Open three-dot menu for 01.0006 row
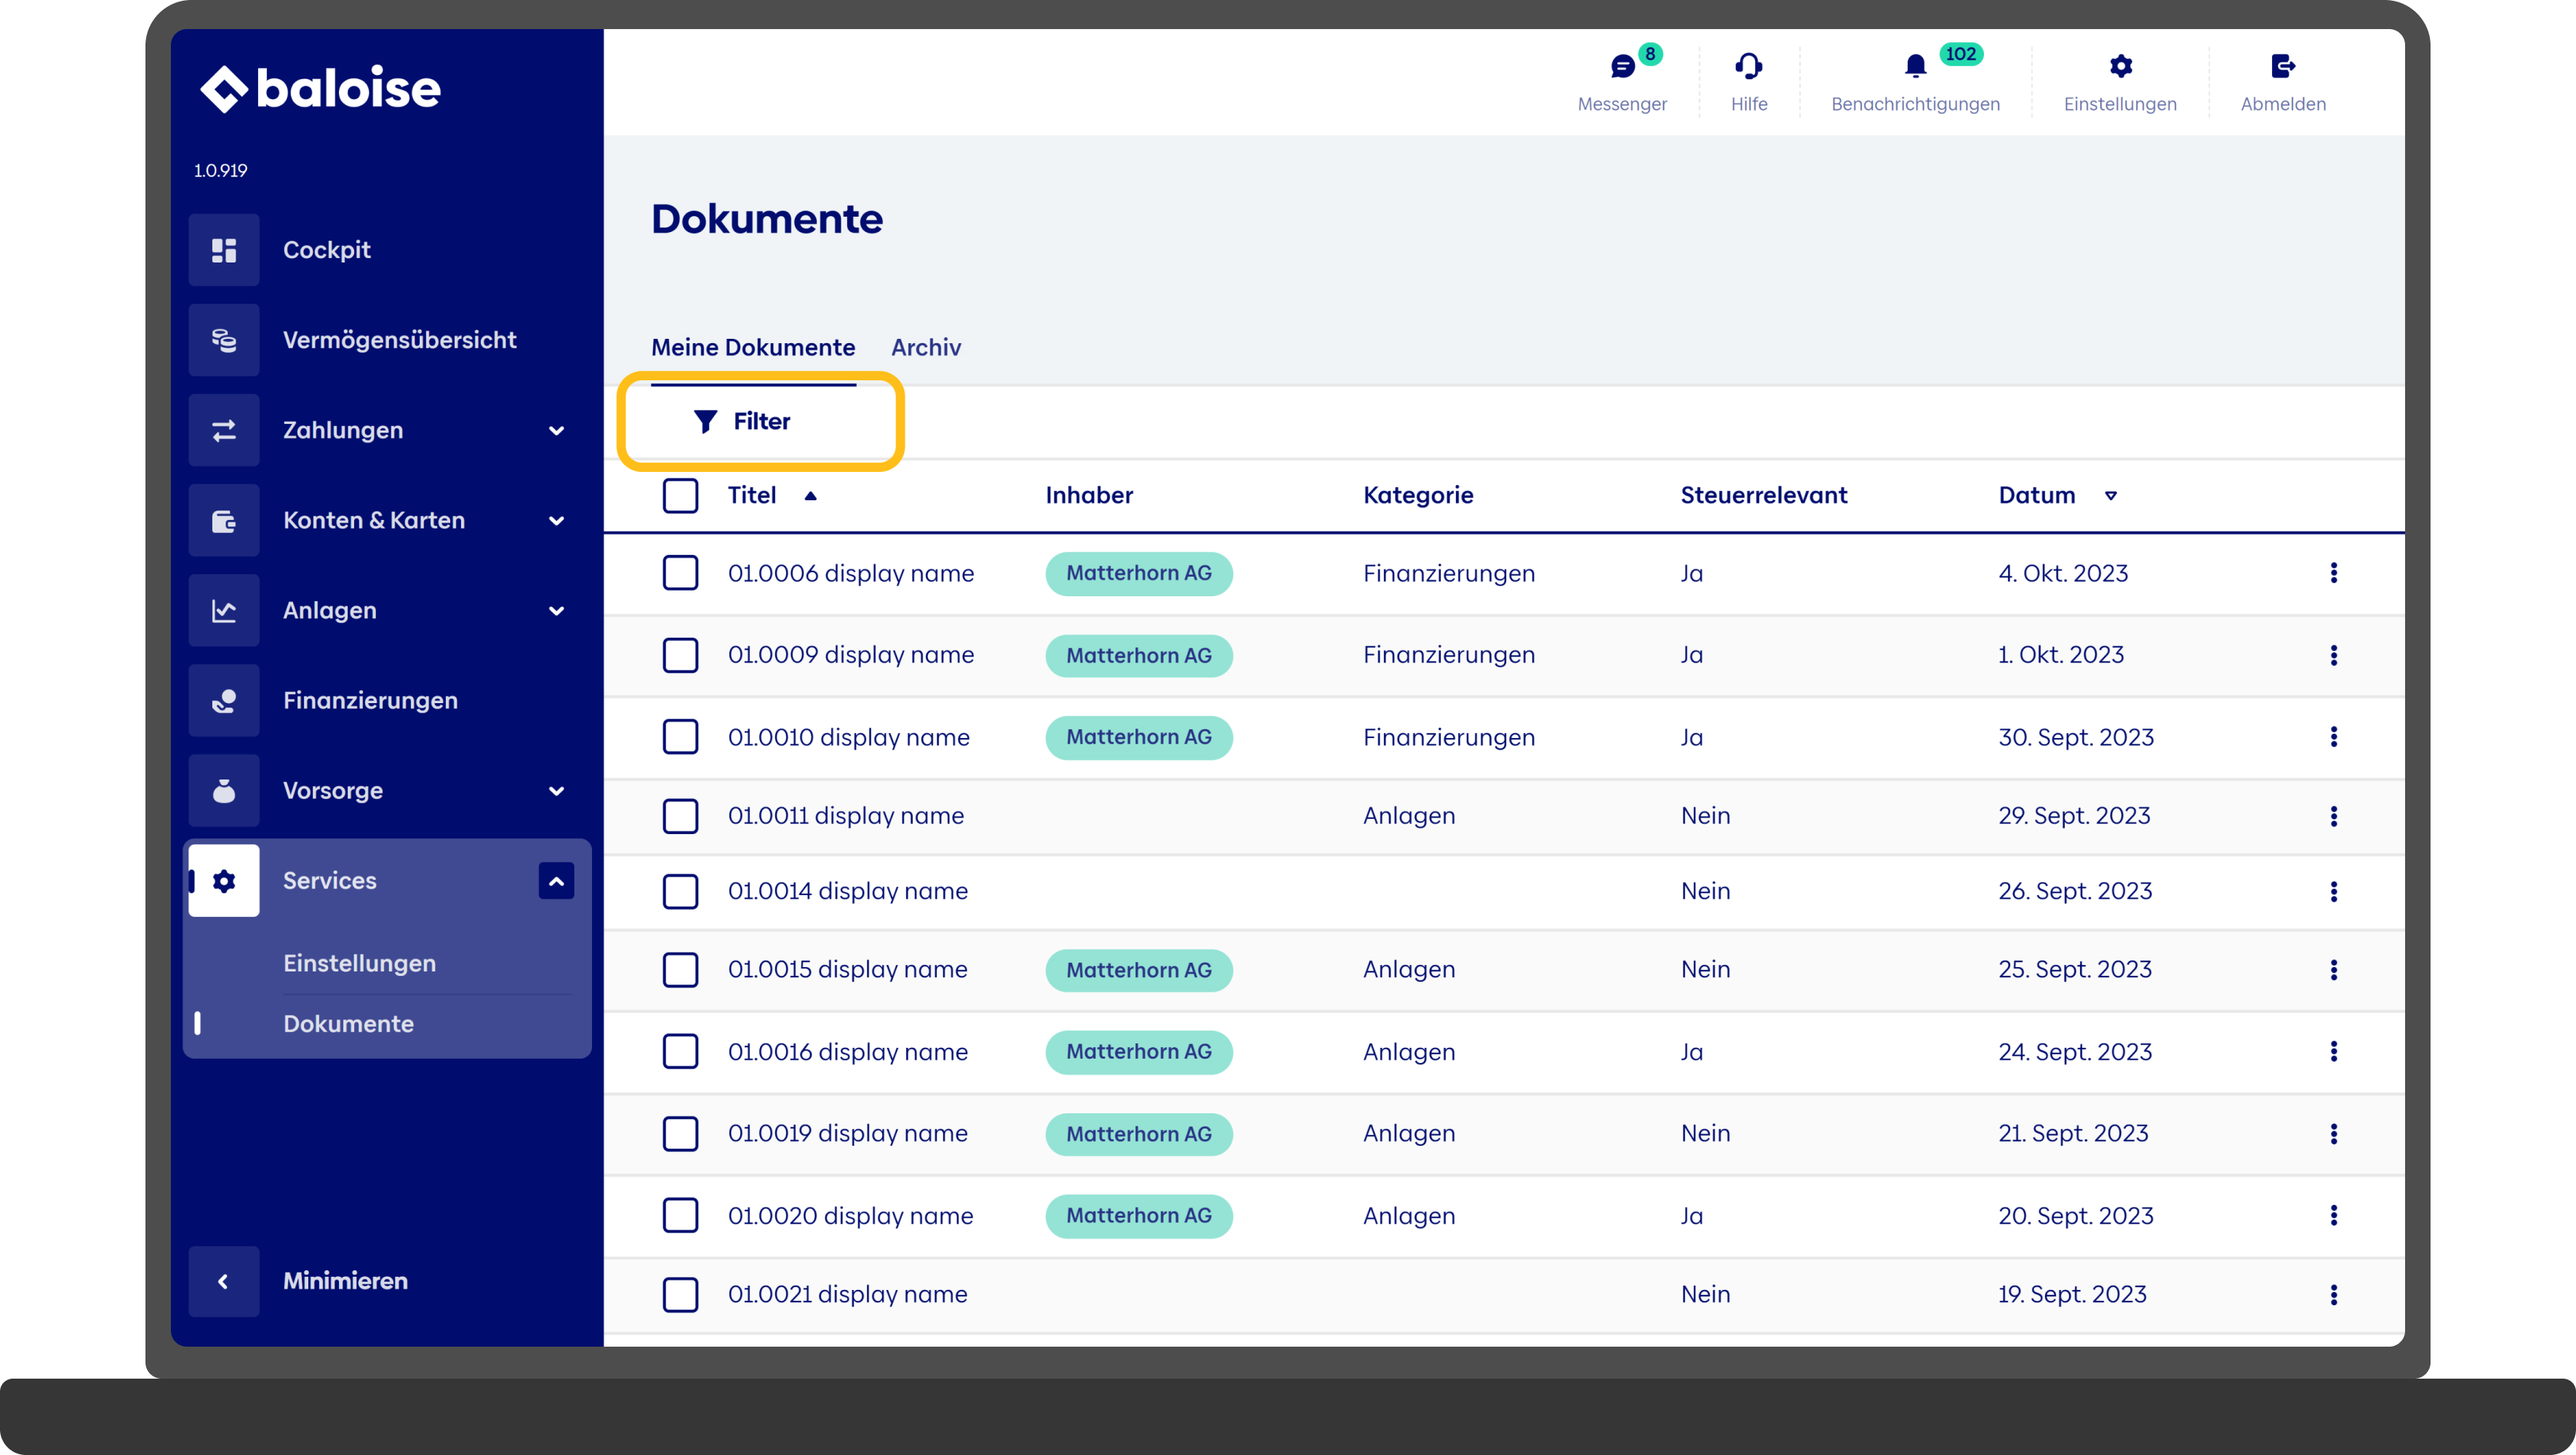Viewport: 2576px width, 1455px height. [2333, 573]
